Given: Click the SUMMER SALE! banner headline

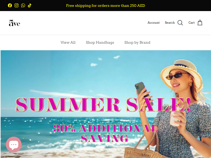Looking at the screenshot, I should tap(103, 105).
